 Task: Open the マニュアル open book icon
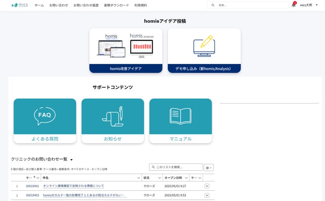point(181,116)
